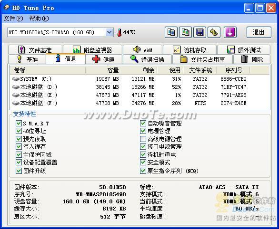Toggle the 原生指令序列 (NCQ) checkbox
Viewport: 279px width, 229px height.
(143, 171)
